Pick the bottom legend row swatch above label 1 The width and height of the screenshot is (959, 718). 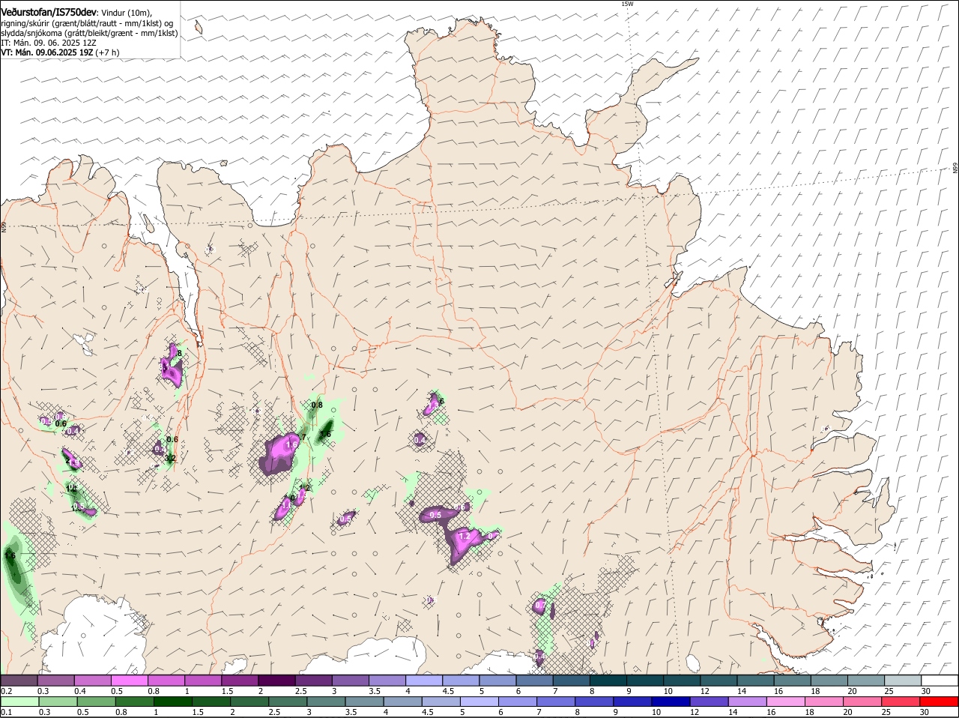point(172,702)
